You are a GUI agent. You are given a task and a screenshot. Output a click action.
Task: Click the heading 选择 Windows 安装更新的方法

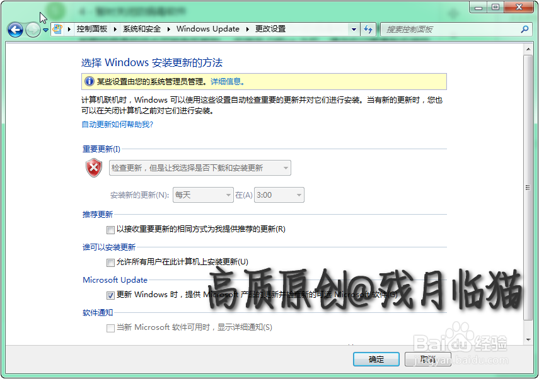pyautogui.click(x=151, y=62)
